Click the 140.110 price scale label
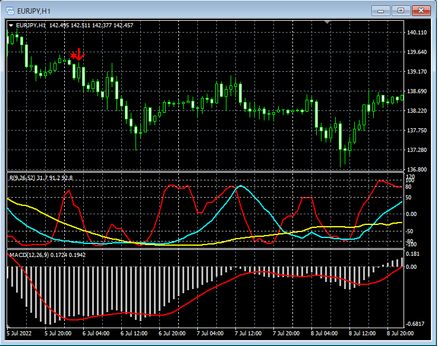Image resolution: width=438 pixels, height=346 pixels. click(418, 33)
